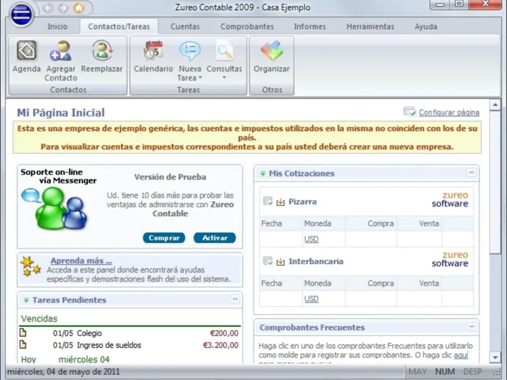Click the Reemplazar contact icon
This screenshot has width=507, height=380.
[102, 51]
